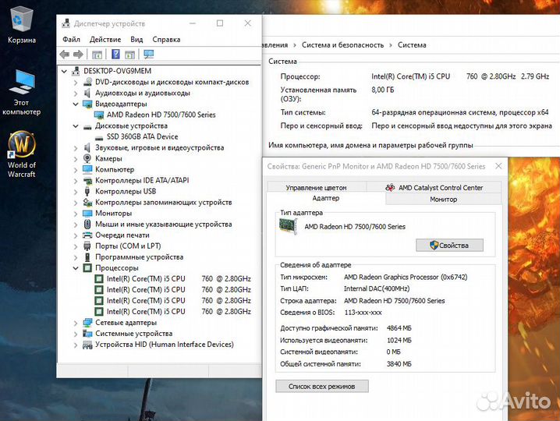Click Система и безопасность breadcrumb link

(342, 45)
